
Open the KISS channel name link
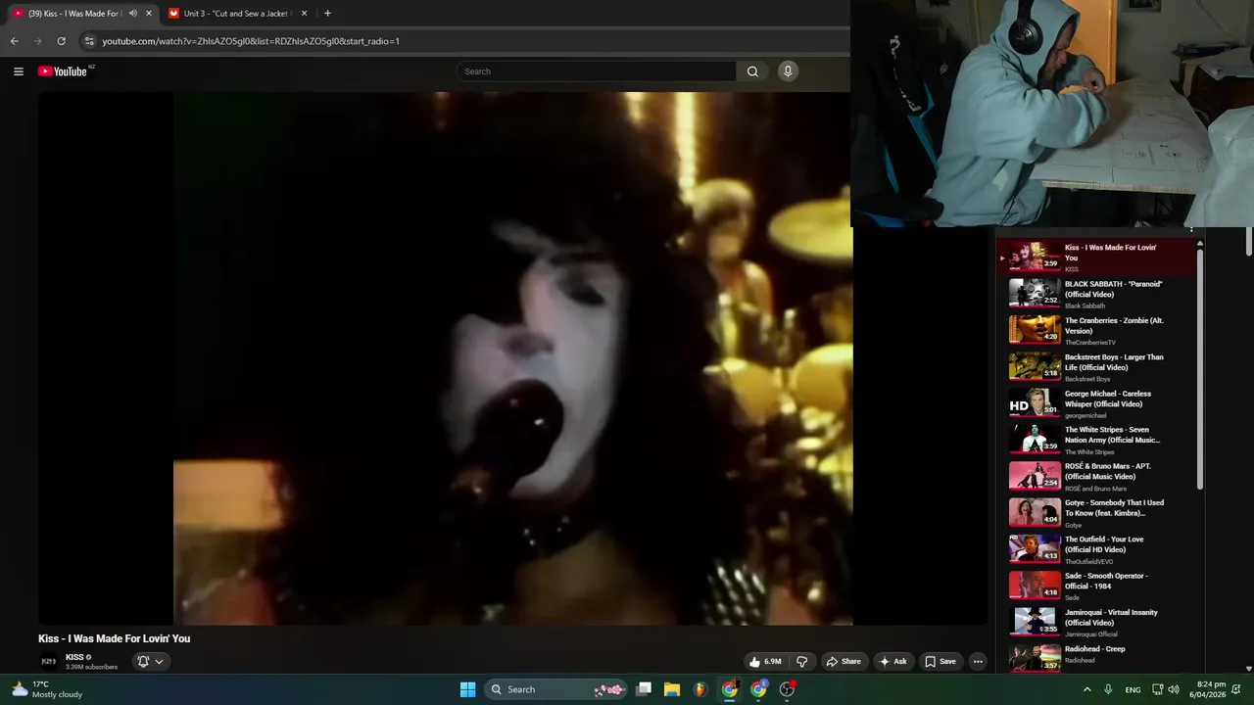(x=74, y=657)
